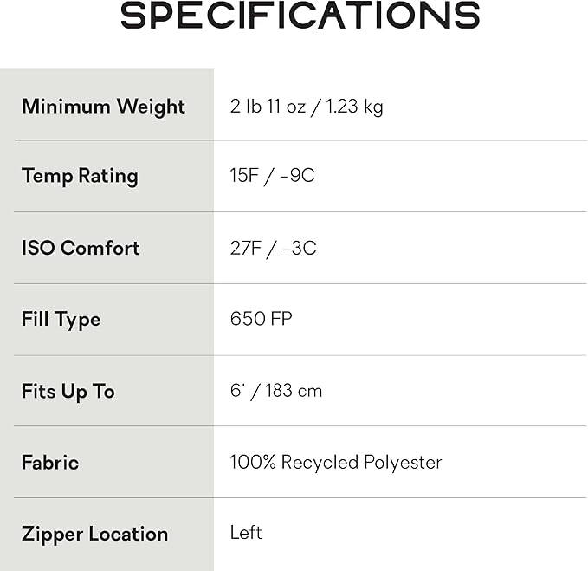Select the Minimum Weight row label
Viewport: 588px width, 571px height.
click(x=103, y=107)
